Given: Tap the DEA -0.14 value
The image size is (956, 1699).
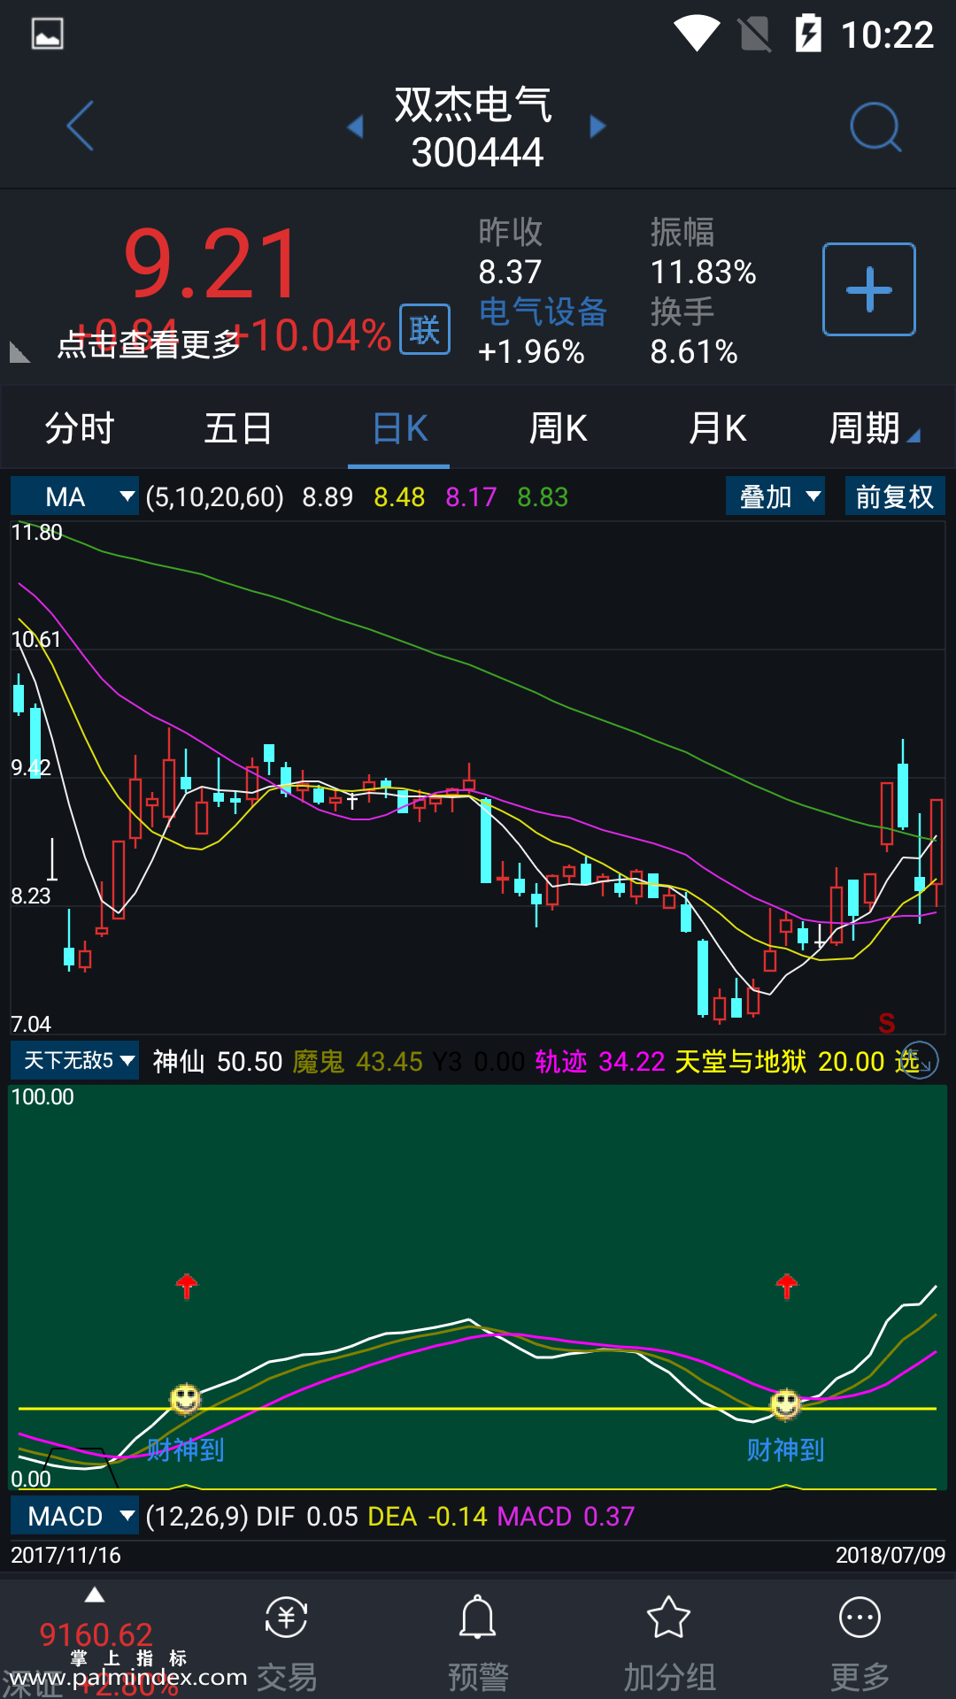Looking at the screenshot, I should tap(428, 1516).
